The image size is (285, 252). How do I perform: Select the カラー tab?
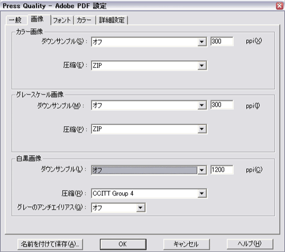tap(84, 20)
